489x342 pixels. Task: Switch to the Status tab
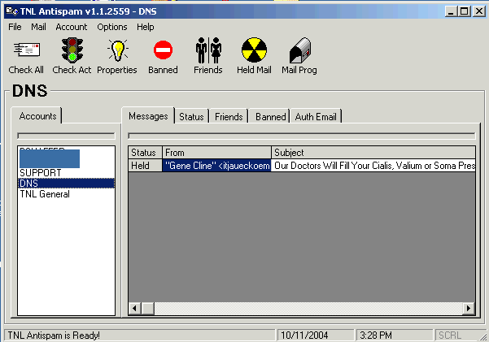point(191,117)
